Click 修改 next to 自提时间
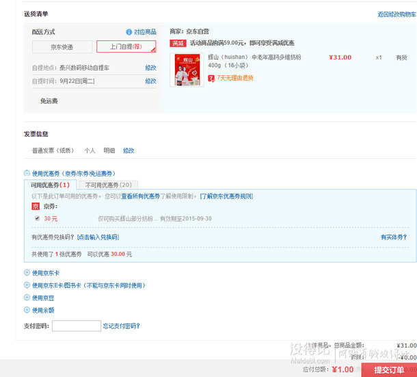 pos(150,81)
